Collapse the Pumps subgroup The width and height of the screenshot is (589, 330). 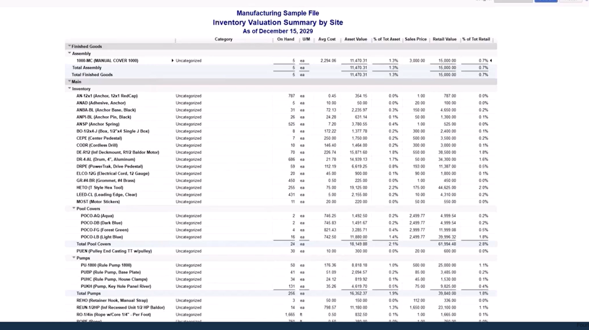74,258
